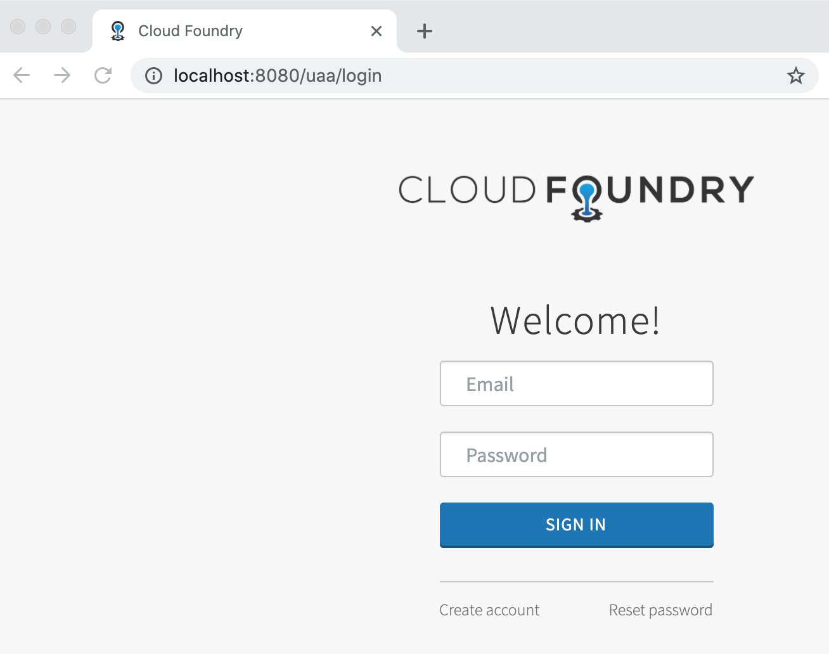This screenshot has height=654, width=829.
Task: Click the browser forward arrow
Action: (x=62, y=75)
